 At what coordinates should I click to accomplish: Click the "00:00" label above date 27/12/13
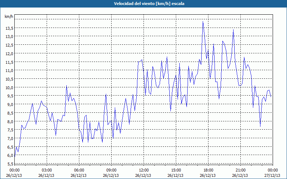pyautogui.click(x=273, y=170)
